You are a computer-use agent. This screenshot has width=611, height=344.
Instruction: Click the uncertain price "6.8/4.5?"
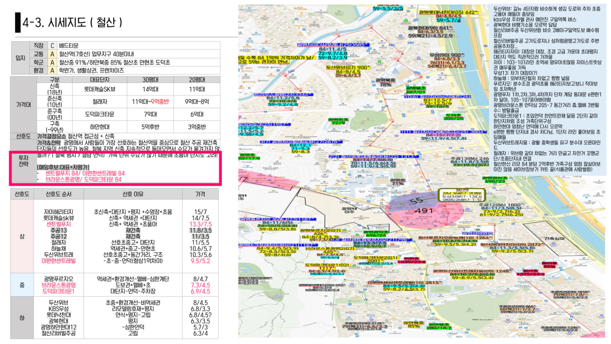[x=200, y=315]
